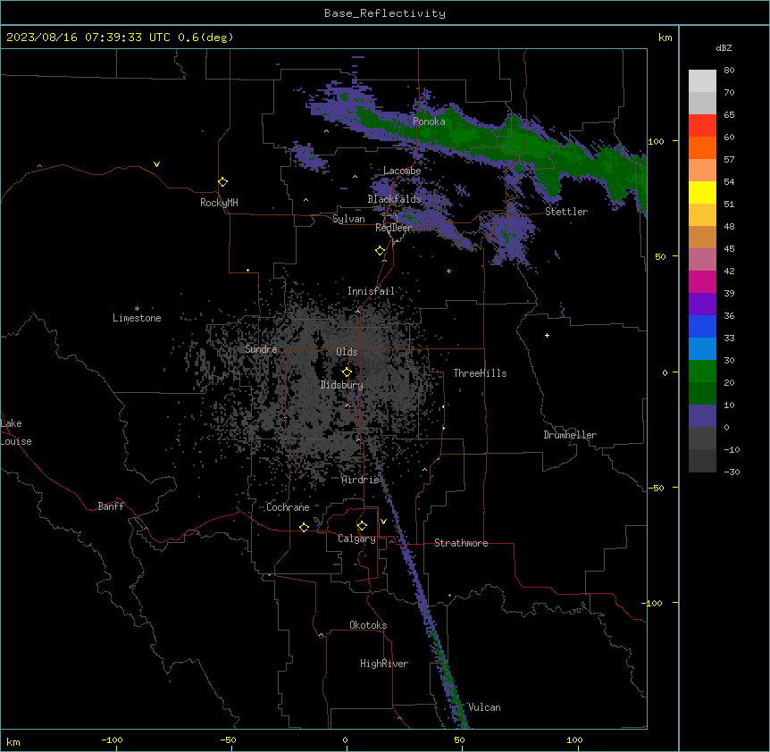Click the Base_Reflectivity title text
The height and width of the screenshot is (752, 770).
coord(385,13)
